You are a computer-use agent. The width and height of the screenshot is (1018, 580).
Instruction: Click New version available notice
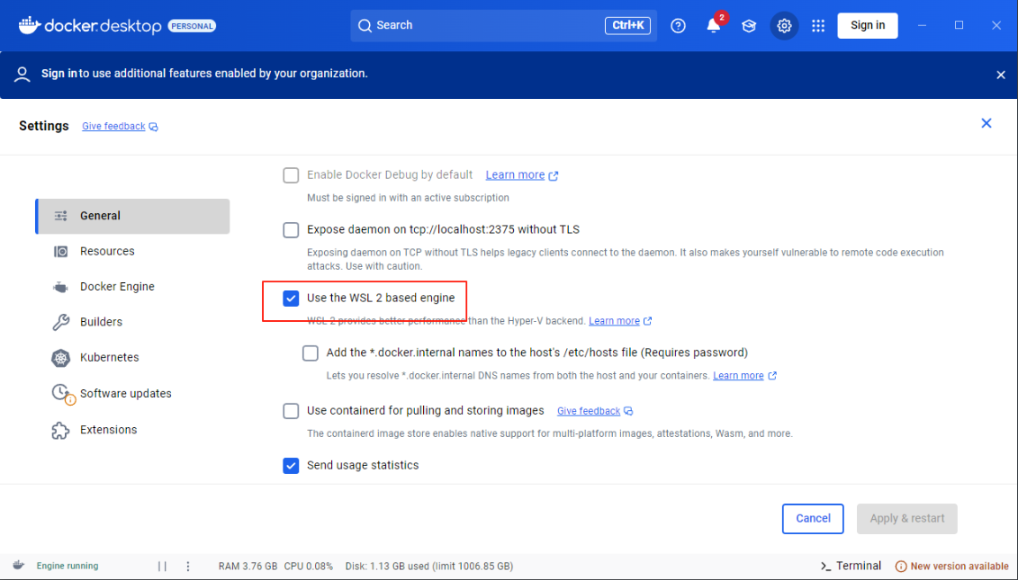tap(951, 567)
